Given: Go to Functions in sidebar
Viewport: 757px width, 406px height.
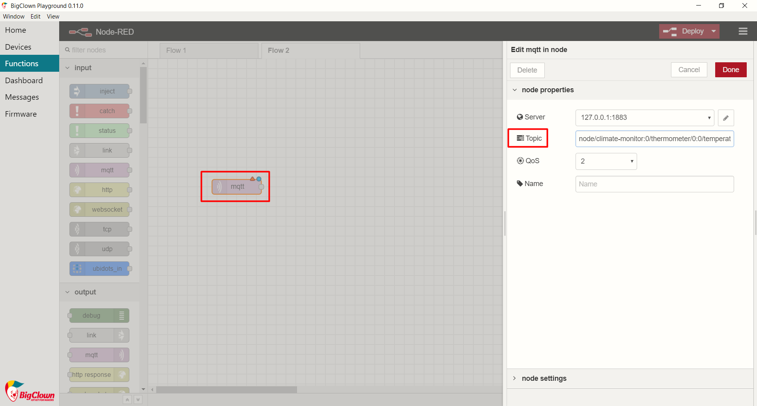Looking at the screenshot, I should tap(30, 63).
